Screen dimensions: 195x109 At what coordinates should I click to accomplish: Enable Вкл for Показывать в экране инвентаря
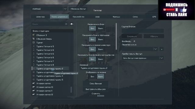click(92, 49)
